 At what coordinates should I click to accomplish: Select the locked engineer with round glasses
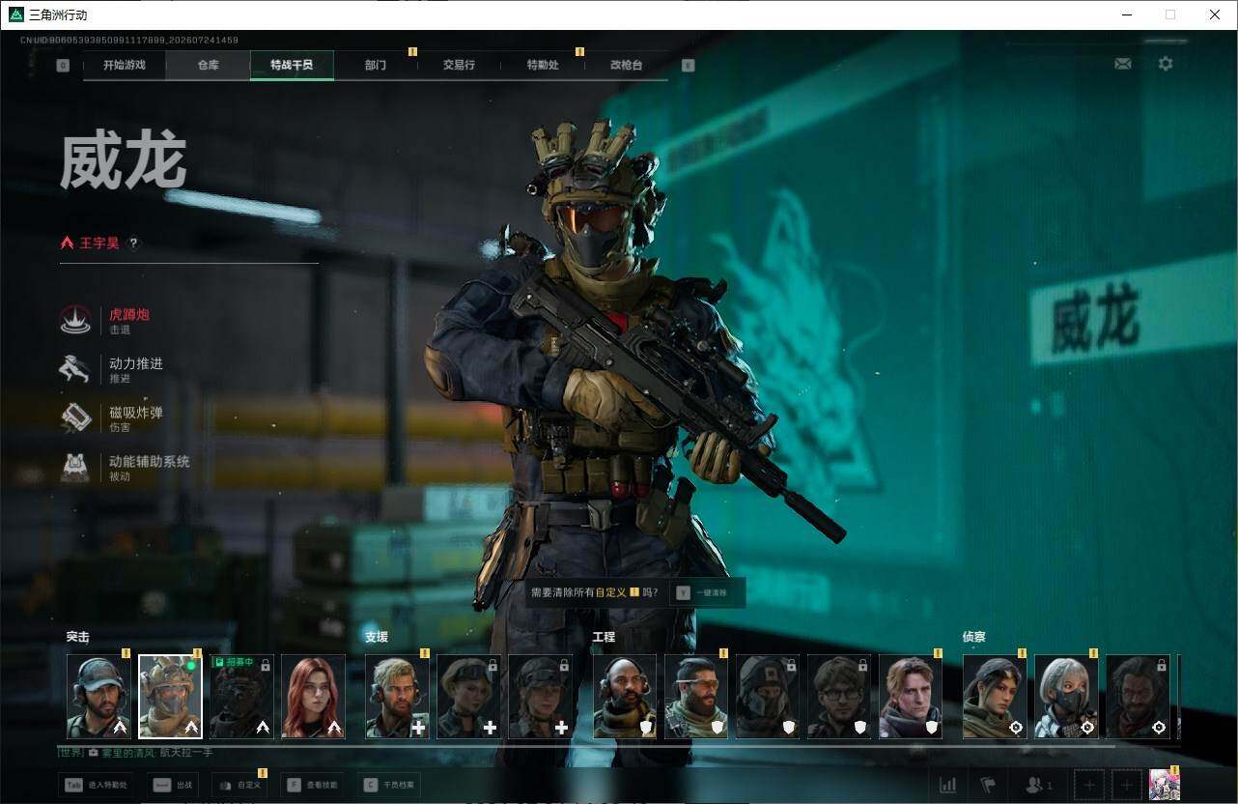[839, 697]
